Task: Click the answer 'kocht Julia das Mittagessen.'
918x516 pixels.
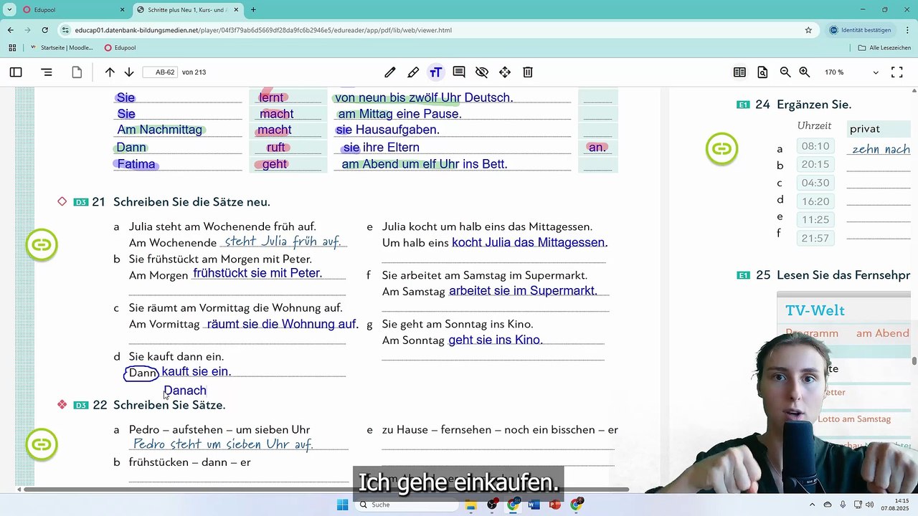Action: click(x=530, y=242)
